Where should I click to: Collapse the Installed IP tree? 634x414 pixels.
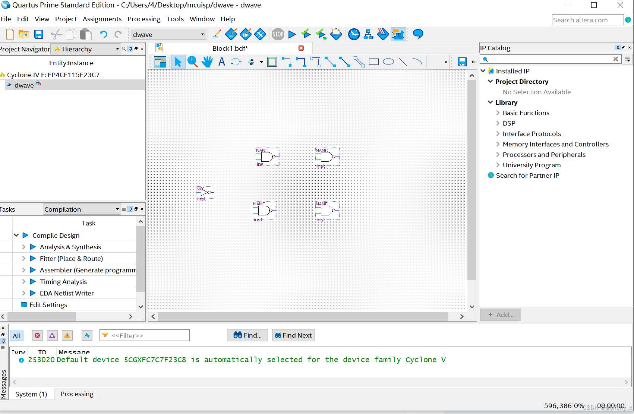pyautogui.click(x=483, y=71)
